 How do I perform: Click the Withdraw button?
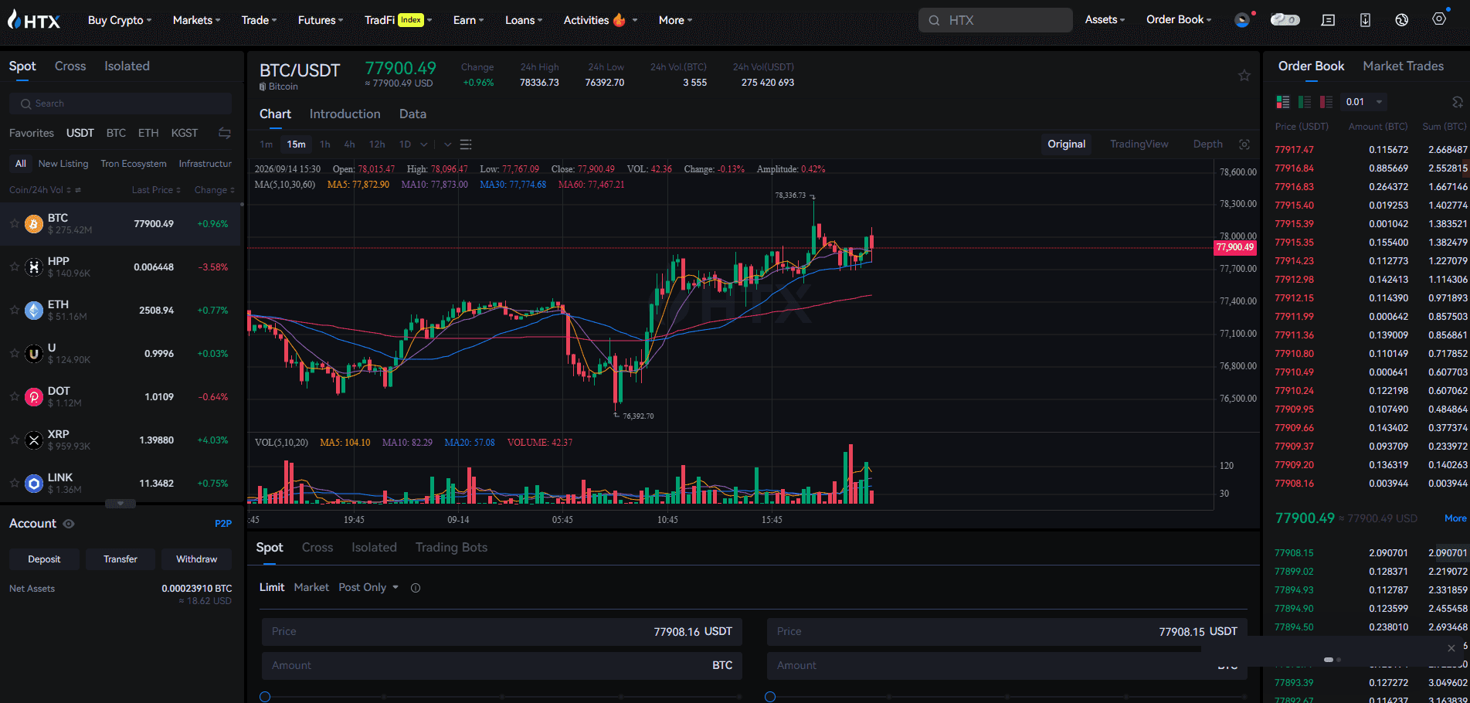click(x=197, y=559)
